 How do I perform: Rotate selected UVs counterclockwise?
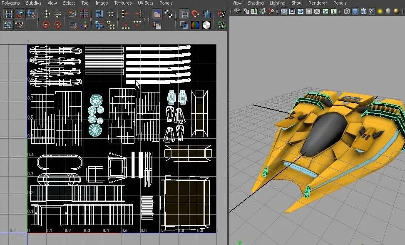(x=46, y=25)
